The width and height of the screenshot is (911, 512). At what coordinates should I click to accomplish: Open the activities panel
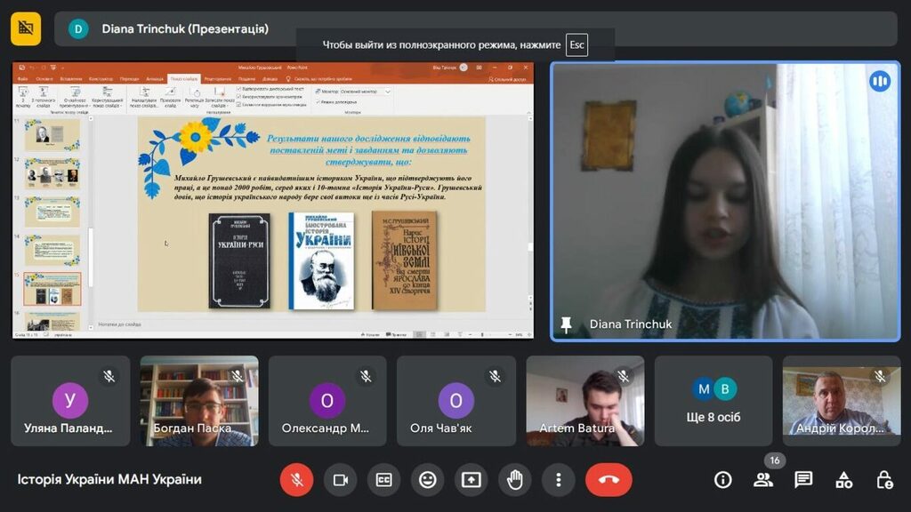click(844, 480)
